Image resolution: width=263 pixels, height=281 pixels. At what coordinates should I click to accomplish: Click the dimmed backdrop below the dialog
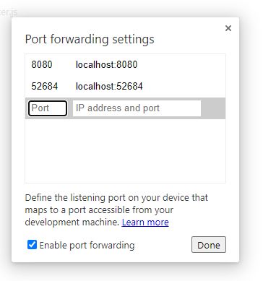click(125, 272)
